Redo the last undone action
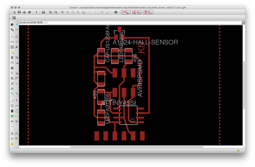 click(x=95, y=12)
